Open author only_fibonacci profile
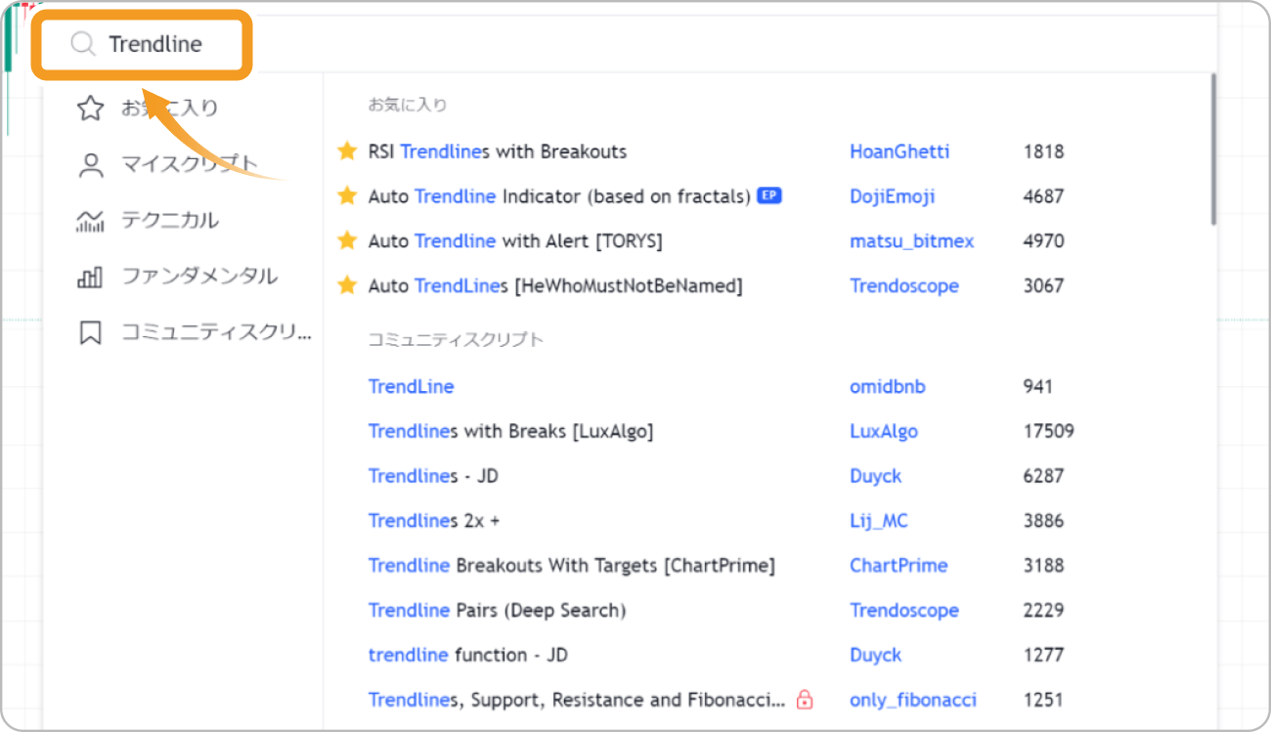The image size is (1271, 732). click(x=913, y=701)
